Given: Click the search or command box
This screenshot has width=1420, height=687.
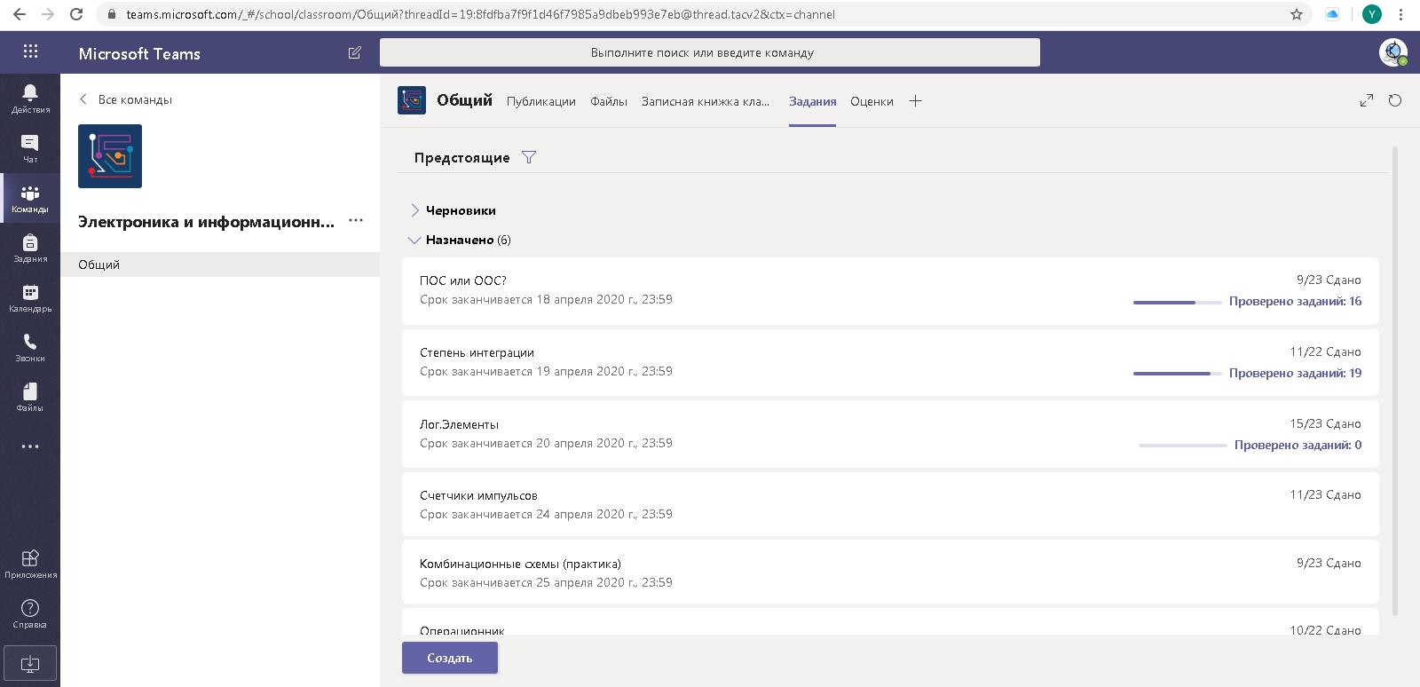Looking at the screenshot, I should pos(710,52).
